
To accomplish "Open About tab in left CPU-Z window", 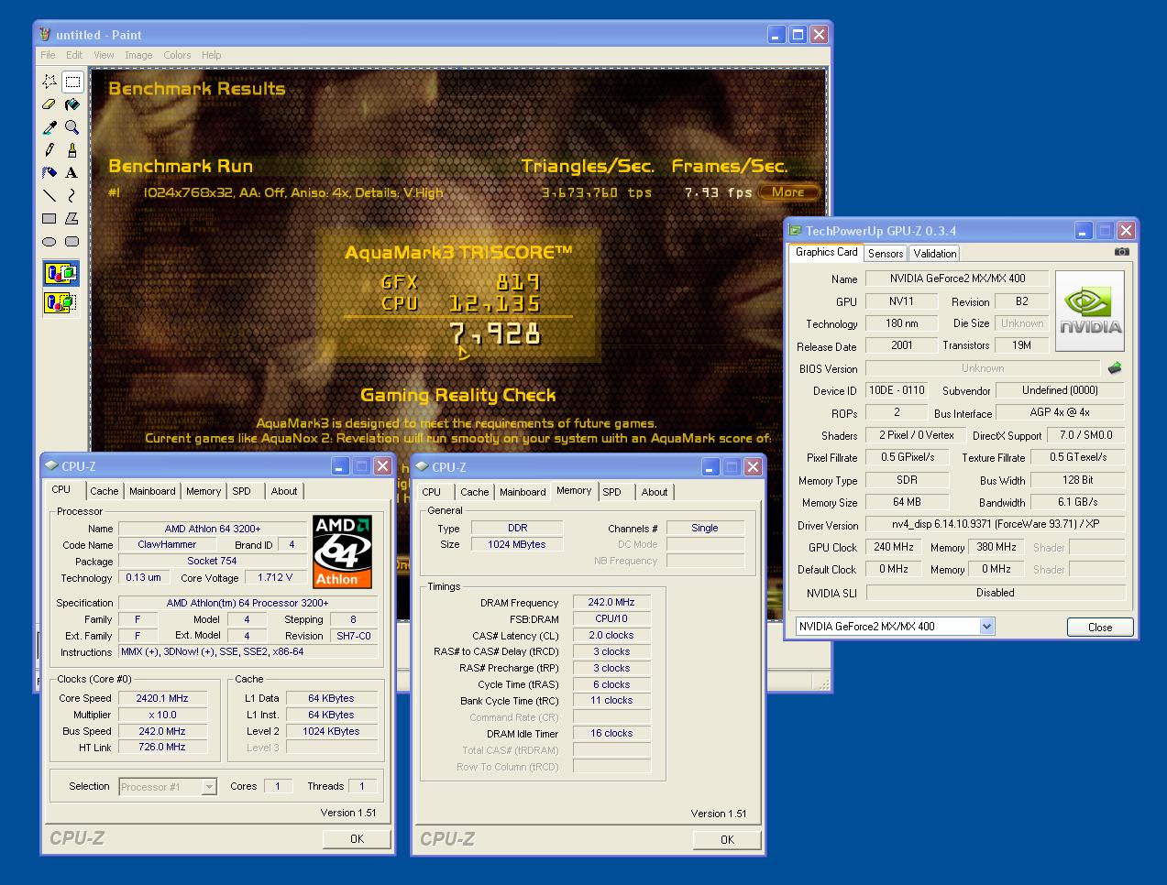I will 284,492.
